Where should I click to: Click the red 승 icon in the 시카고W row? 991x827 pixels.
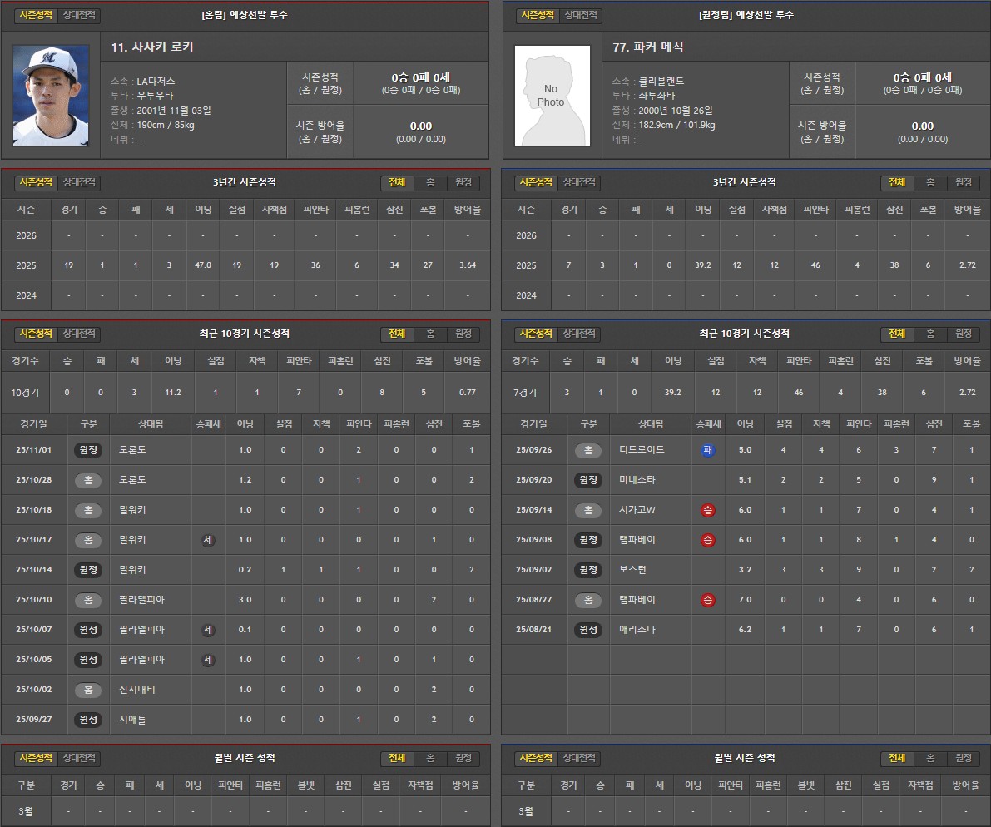pos(708,510)
